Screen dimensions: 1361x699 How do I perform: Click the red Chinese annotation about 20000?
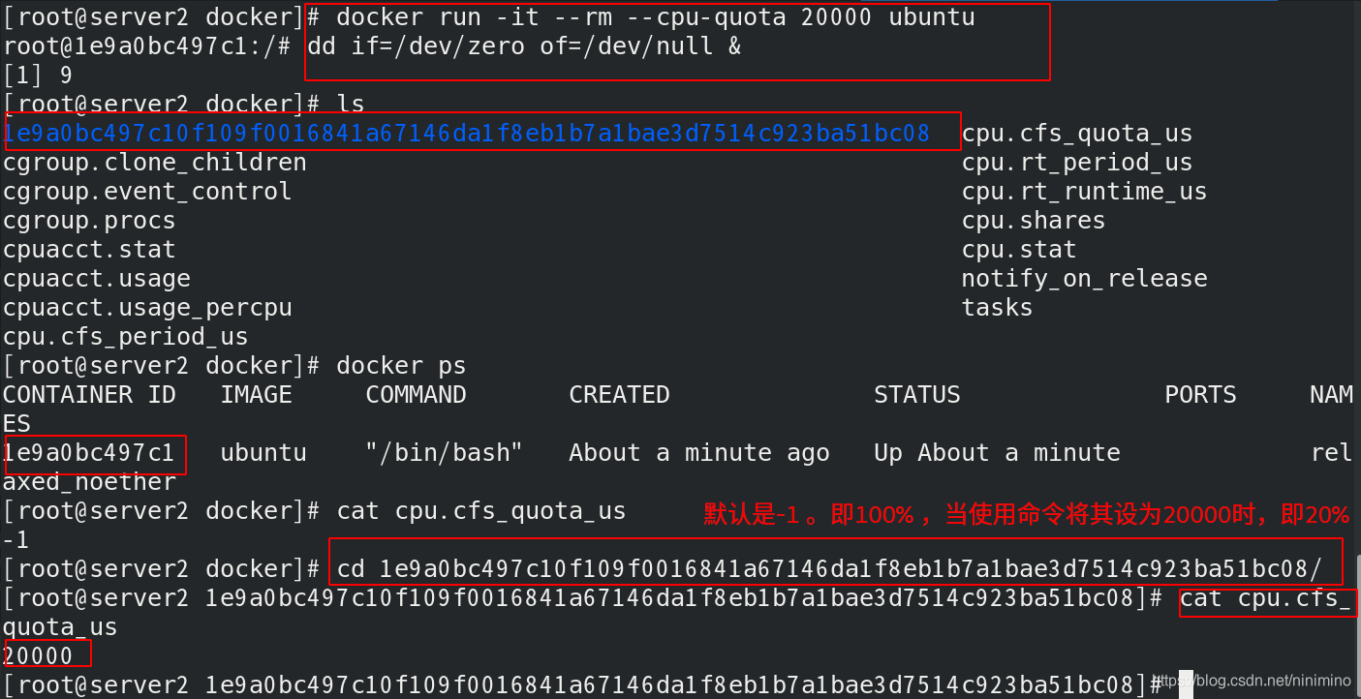[1026, 514]
